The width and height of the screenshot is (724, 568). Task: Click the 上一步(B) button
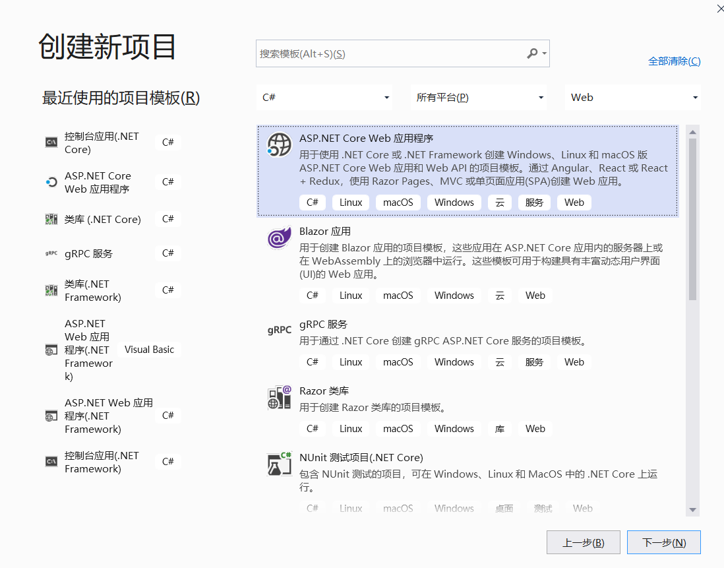[583, 542]
